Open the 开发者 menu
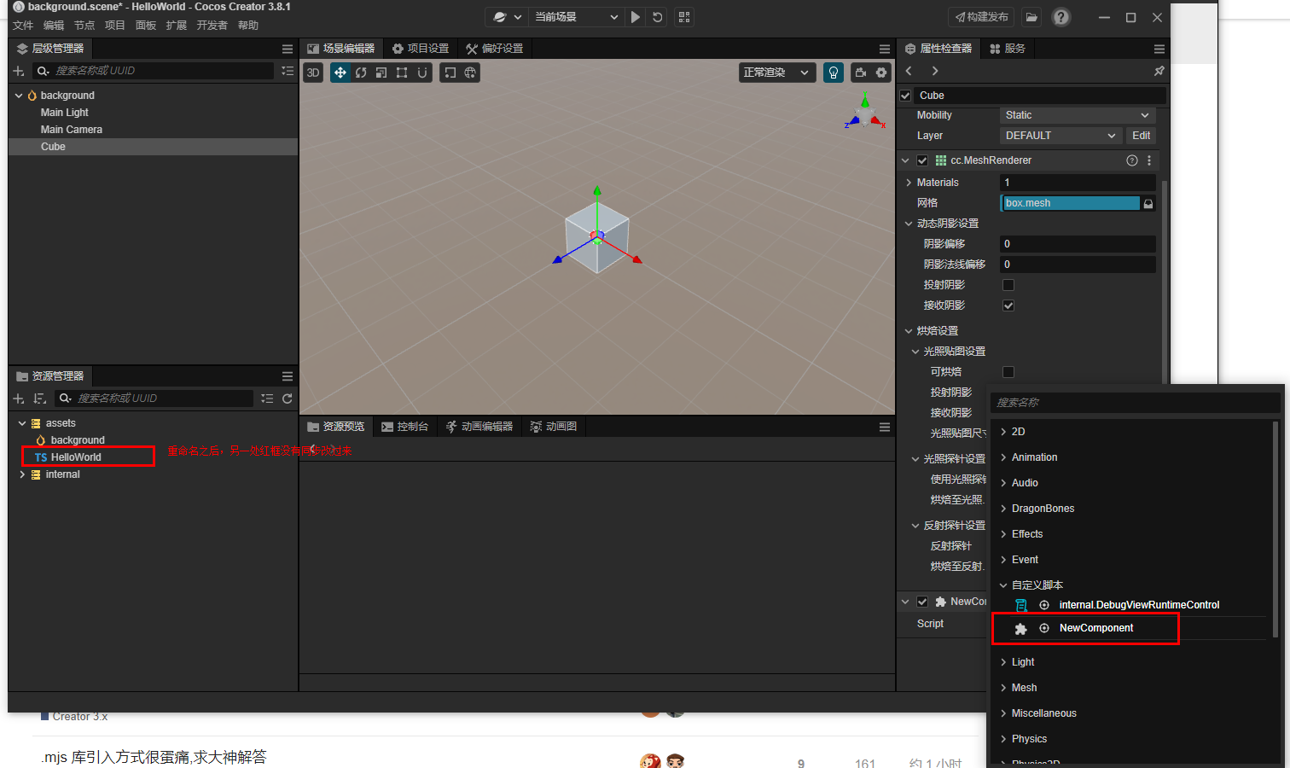1290x768 pixels. tap(212, 26)
